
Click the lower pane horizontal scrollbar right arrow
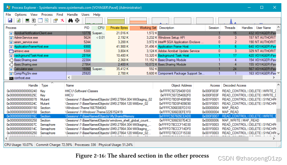click(274, 138)
